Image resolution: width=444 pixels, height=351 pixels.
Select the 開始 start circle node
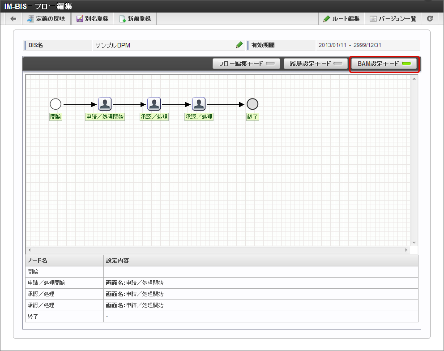point(55,104)
